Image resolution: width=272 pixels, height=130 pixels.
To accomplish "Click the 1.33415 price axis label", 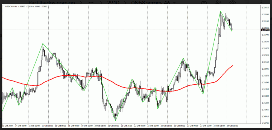I will pos(264,7).
